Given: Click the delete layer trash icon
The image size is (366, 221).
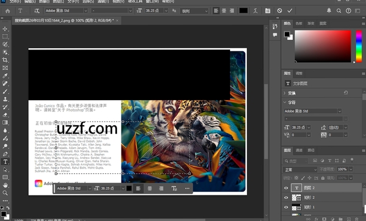Looking at the screenshot, I should [x=356, y=219].
